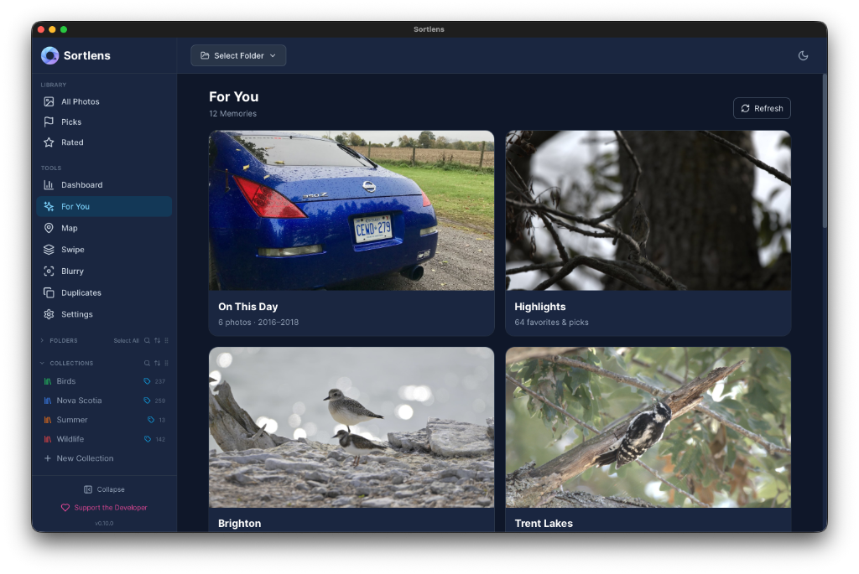Sort folders using the arrows icon
859x574 pixels.
click(157, 340)
